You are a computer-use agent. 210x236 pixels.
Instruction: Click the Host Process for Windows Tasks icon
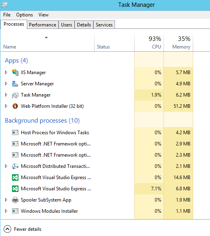[x=15, y=133]
